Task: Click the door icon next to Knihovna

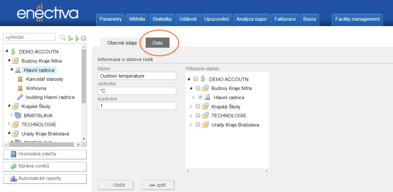Action: [20, 88]
